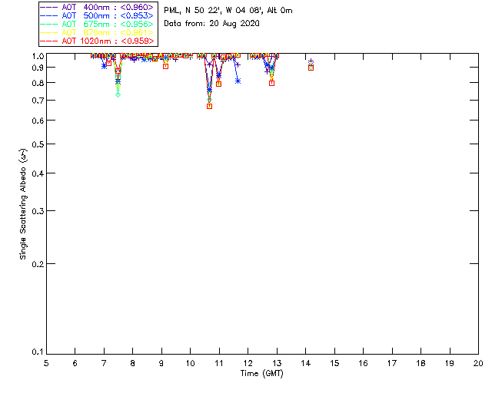Click the Single Scattering Albedo axis title
The image size is (492, 393).
[23, 204]
